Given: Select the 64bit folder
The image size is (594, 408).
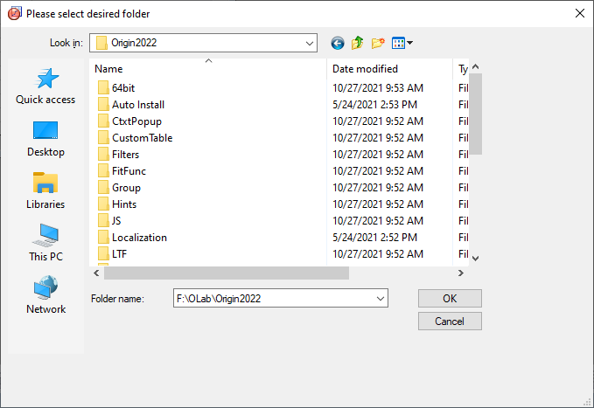Looking at the screenshot, I should point(122,88).
